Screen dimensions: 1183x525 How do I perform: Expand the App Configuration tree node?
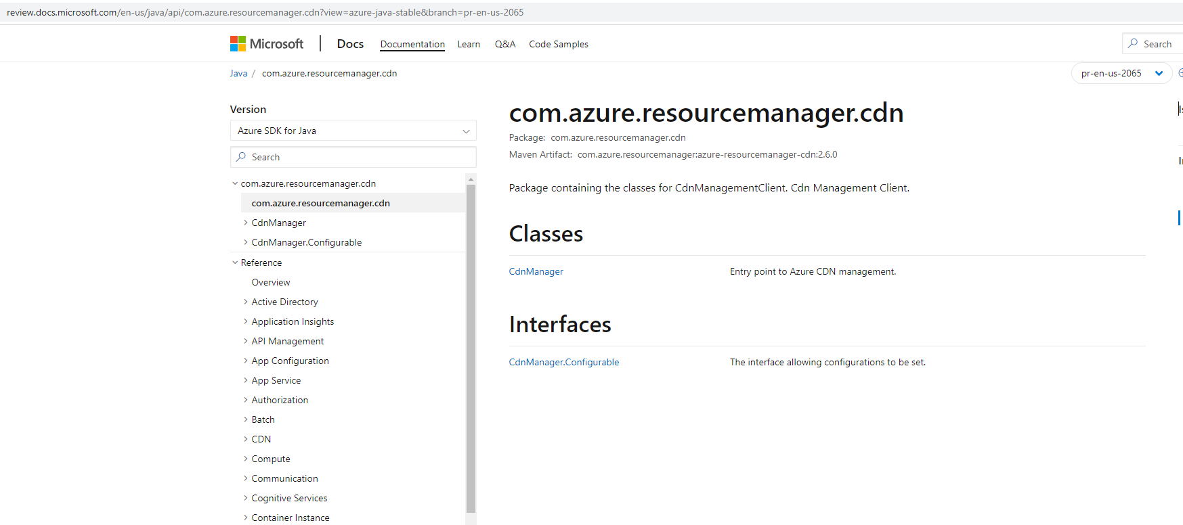(245, 361)
